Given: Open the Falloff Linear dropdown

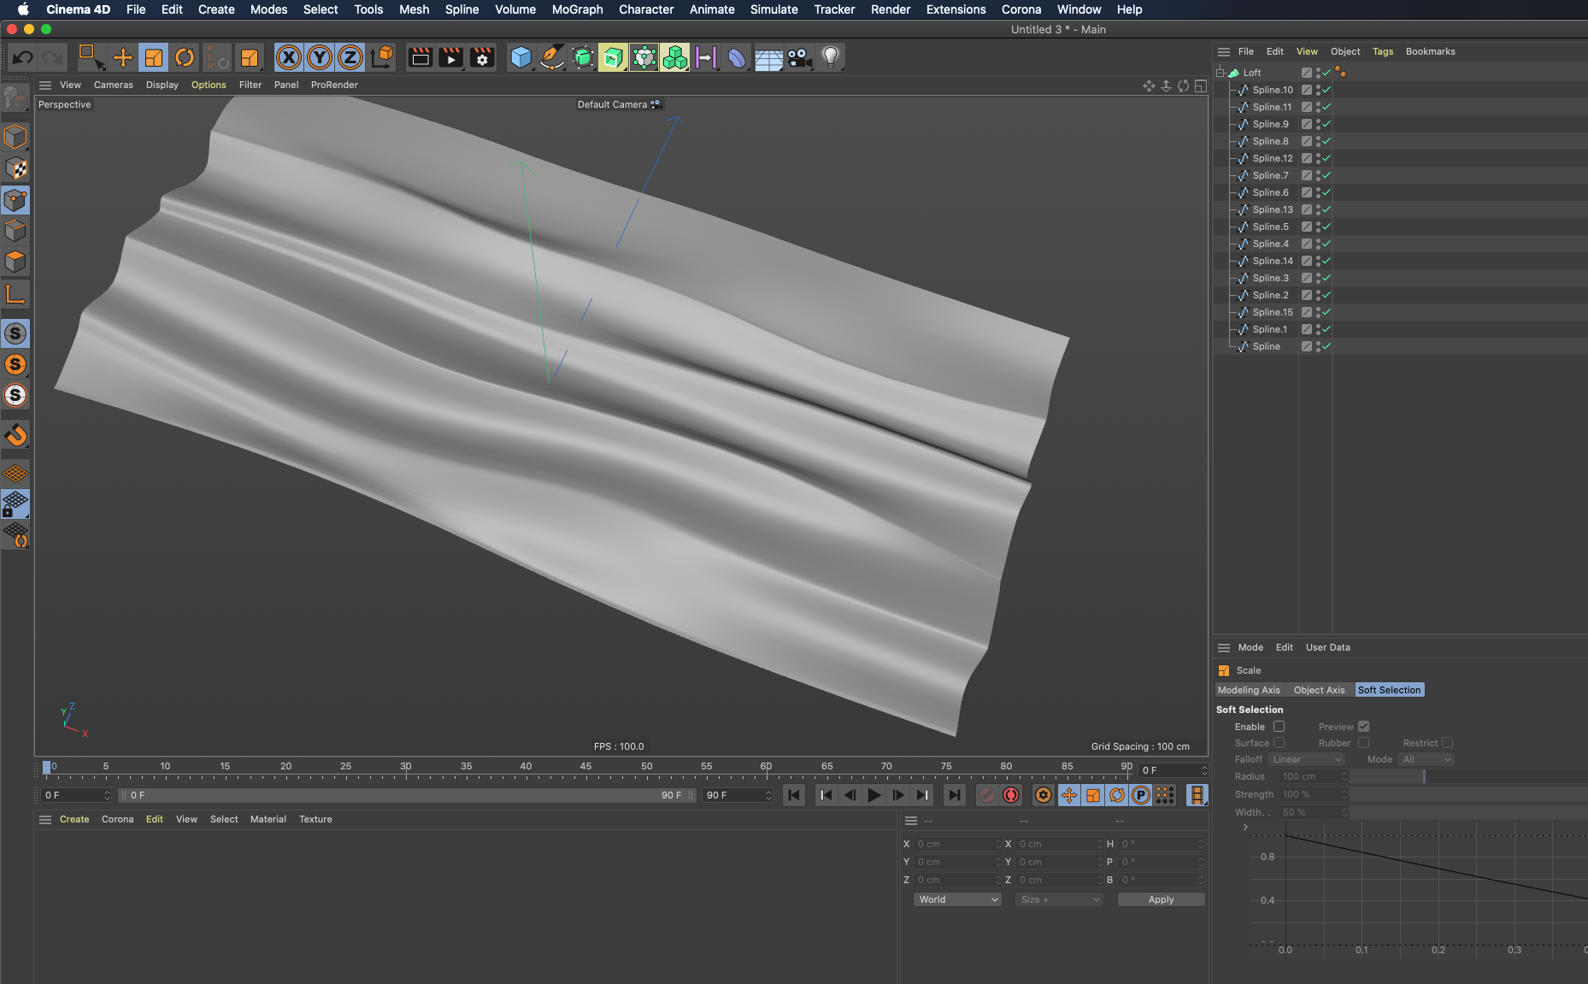Looking at the screenshot, I should (x=1306, y=759).
